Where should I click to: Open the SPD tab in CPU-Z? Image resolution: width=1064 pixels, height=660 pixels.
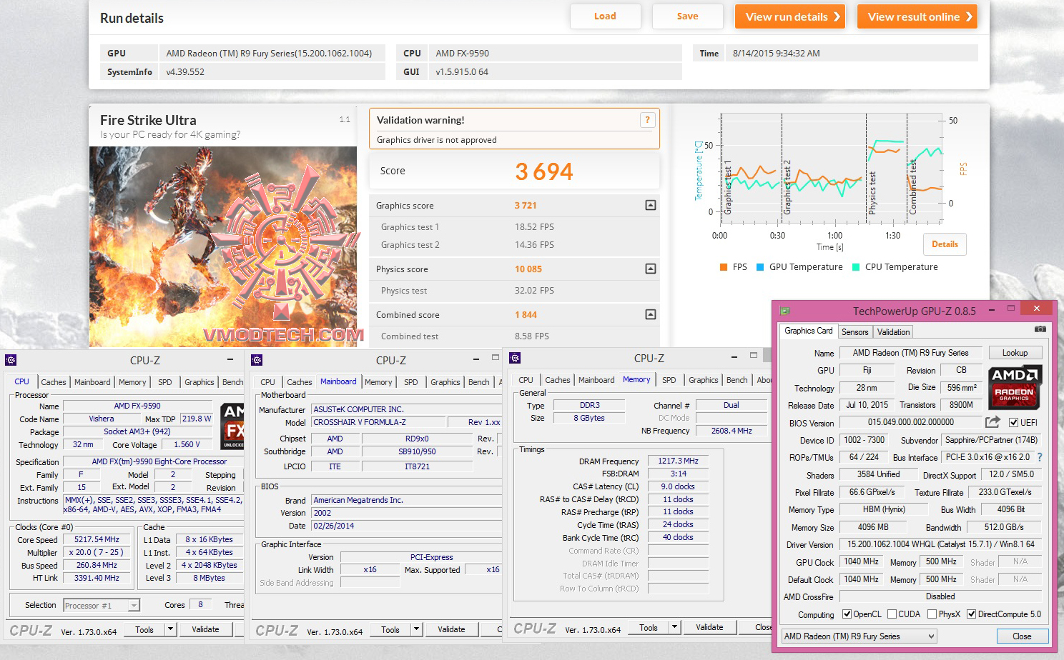click(165, 381)
